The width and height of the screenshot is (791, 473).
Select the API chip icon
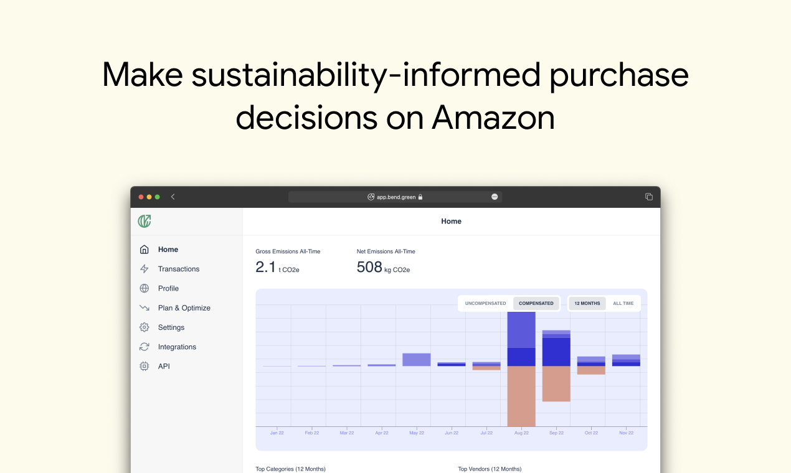click(x=144, y=366)
